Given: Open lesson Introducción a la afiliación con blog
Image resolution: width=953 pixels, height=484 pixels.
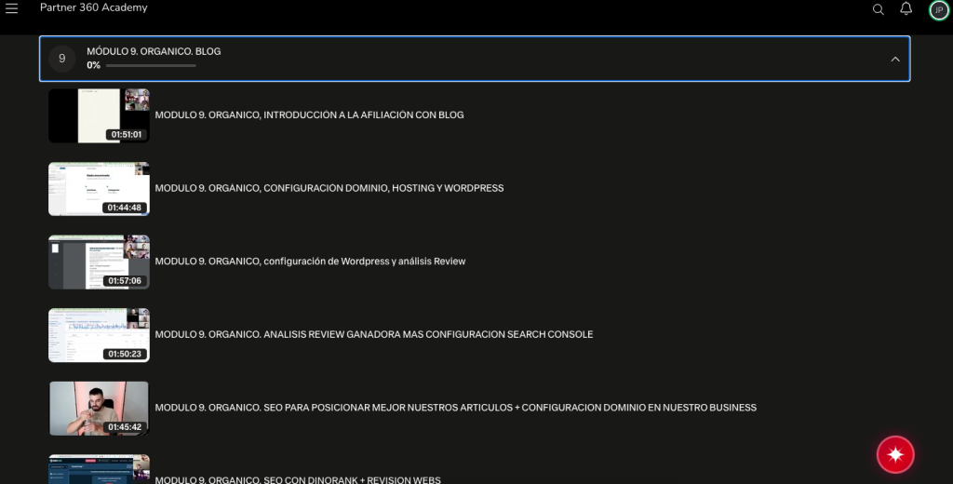Looking at the screenshot, I should click(x=309, y=114).
